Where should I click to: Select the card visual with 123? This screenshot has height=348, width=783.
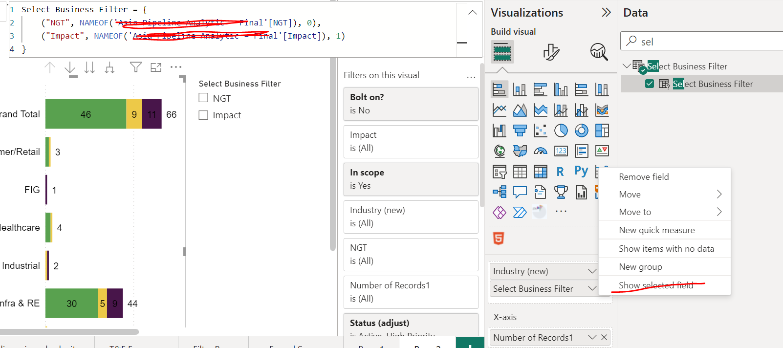[x=561, y=151]
